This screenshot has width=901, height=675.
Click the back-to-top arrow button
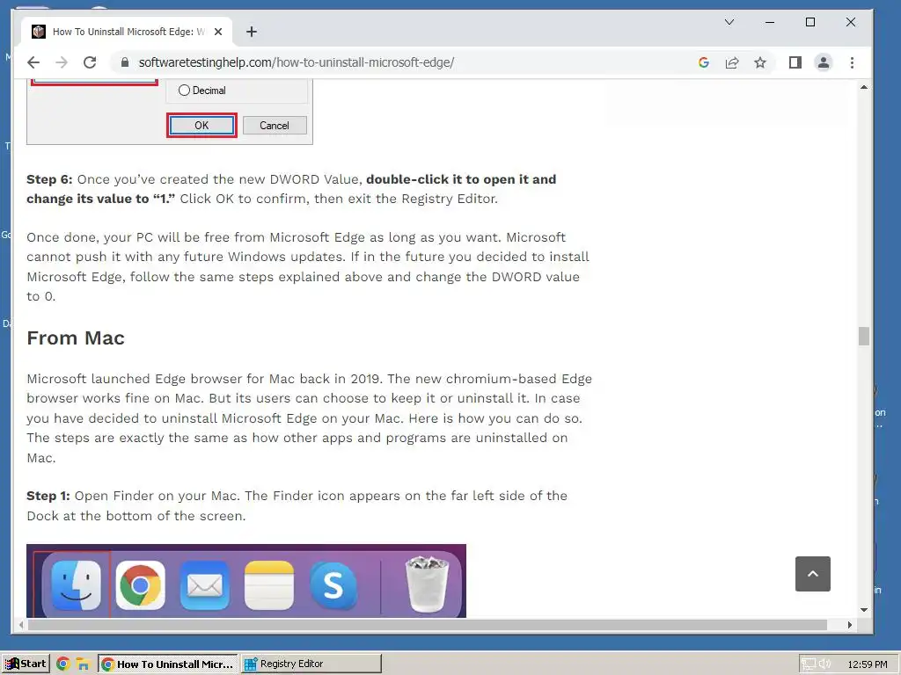tap(812, 573)
